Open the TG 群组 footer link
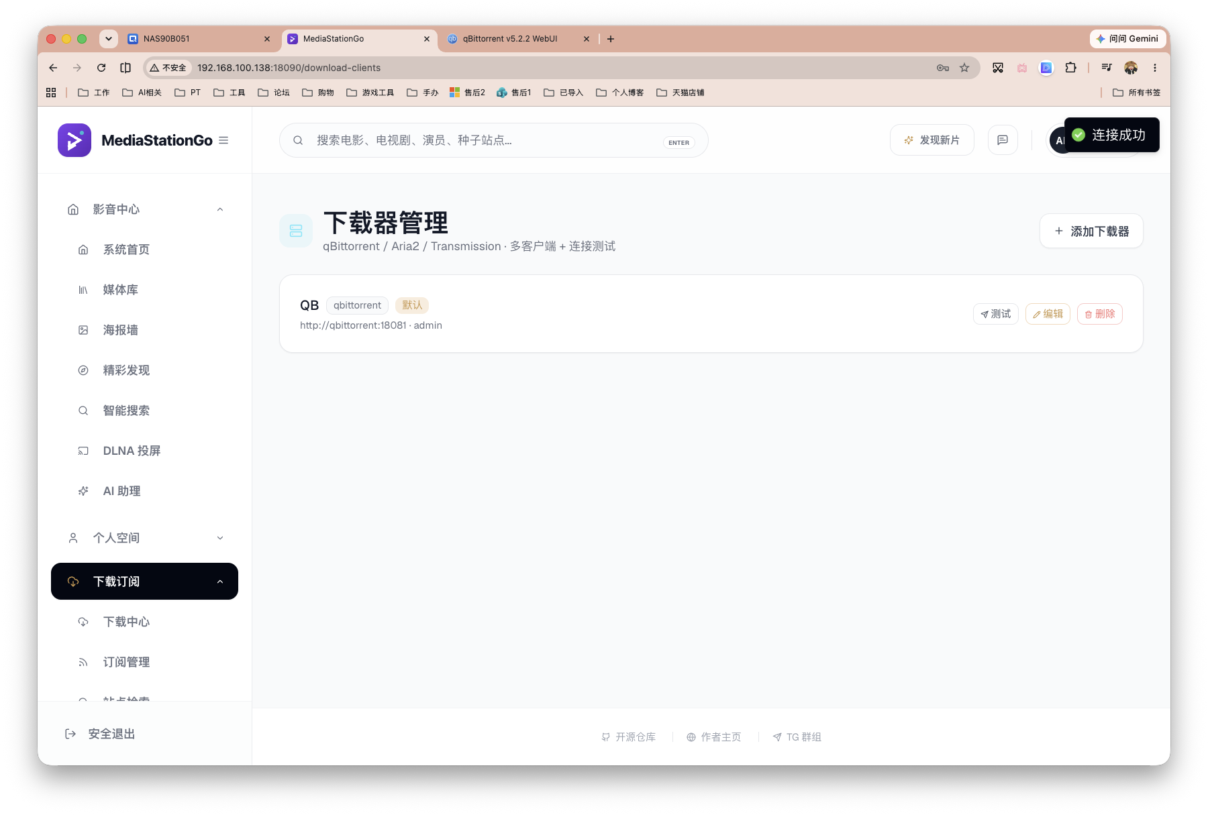Image resolution: width=1208 pixels, height=815 pixels. pos(797,737)
